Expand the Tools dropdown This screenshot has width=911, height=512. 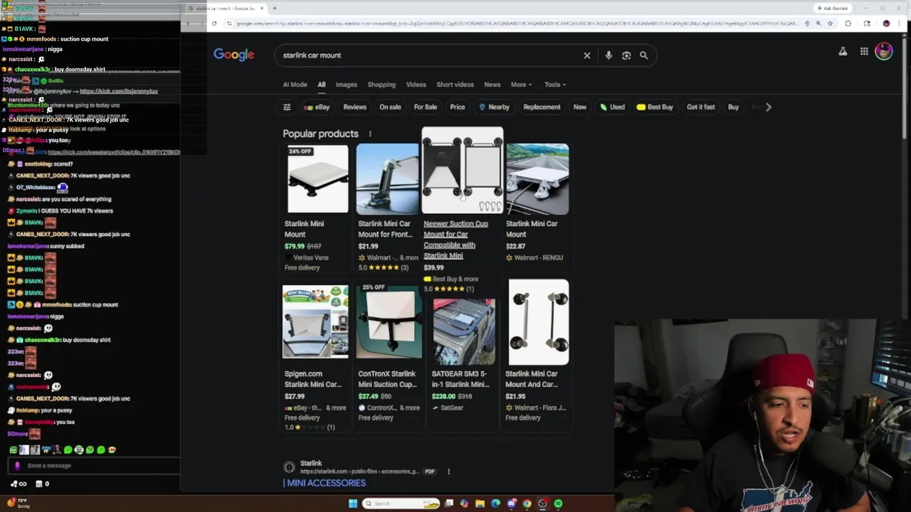(555, 85)
